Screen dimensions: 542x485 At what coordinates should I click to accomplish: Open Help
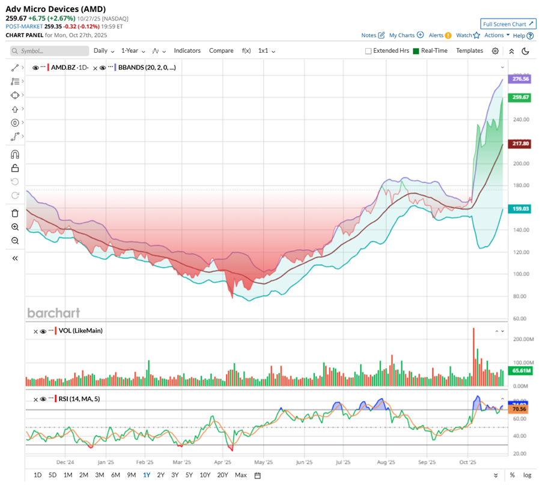point(523,35)
